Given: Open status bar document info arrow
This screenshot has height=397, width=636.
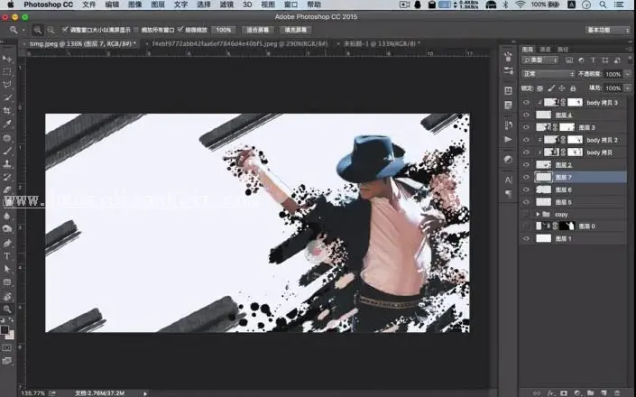Looking at the screenshot, I should pyautogui.click(x=145, y=393).
